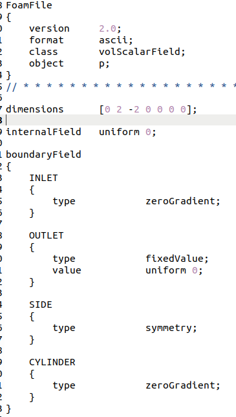Click the dimensions keyword

tap(34, 109)
